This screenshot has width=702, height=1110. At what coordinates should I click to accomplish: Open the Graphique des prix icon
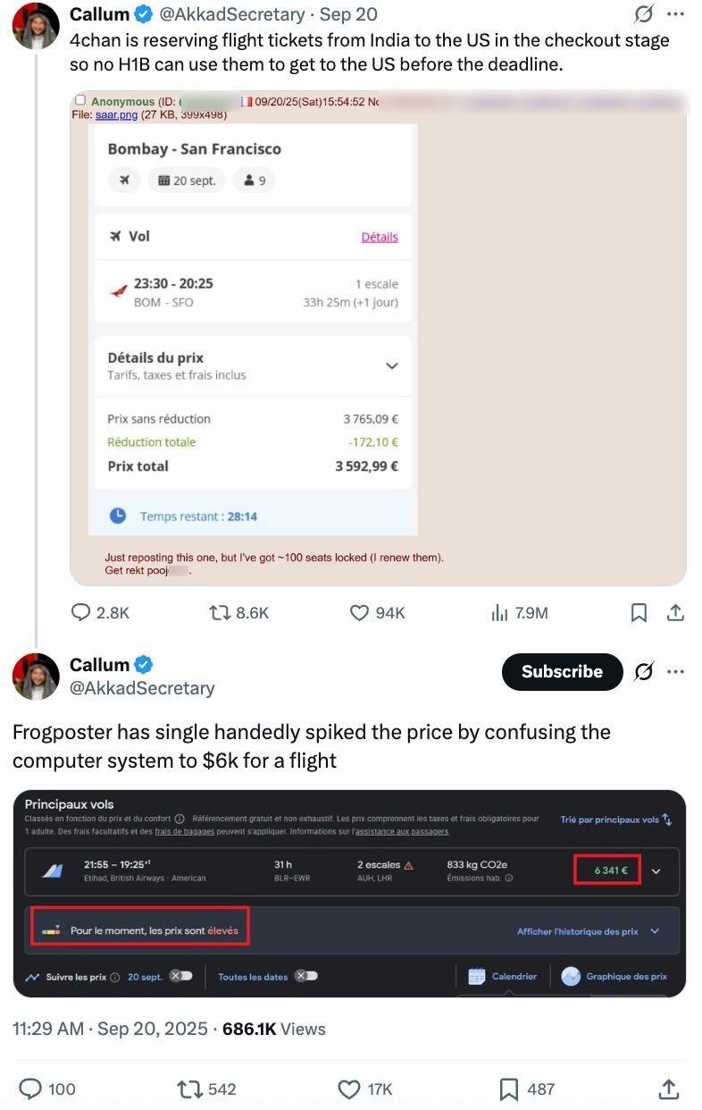[570, 976]
